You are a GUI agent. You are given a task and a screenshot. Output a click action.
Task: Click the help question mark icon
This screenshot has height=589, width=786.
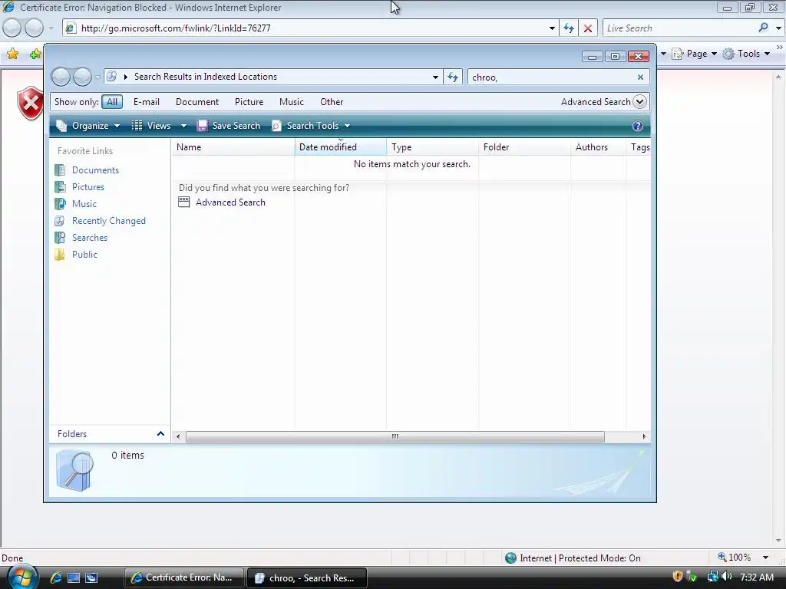(x=637, y=126)
